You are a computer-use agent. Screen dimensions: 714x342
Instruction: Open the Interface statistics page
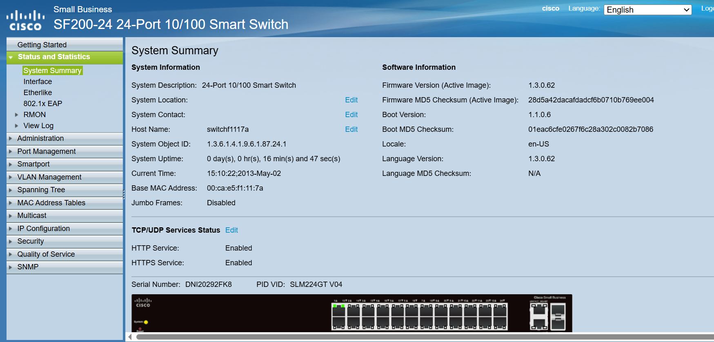point(38,82)
